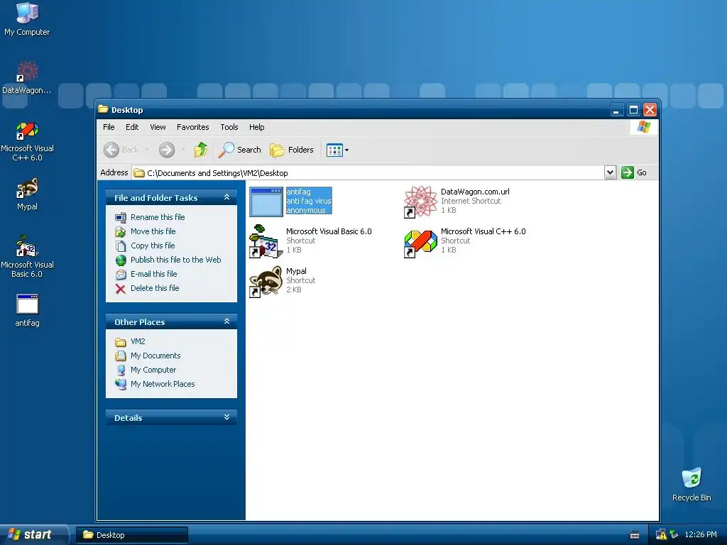Click the taskbar clock
Image resolution: width=727 pixels, height=545 pixels.
point(701,535)
